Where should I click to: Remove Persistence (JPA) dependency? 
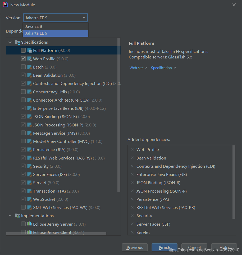tap(132, 199)
